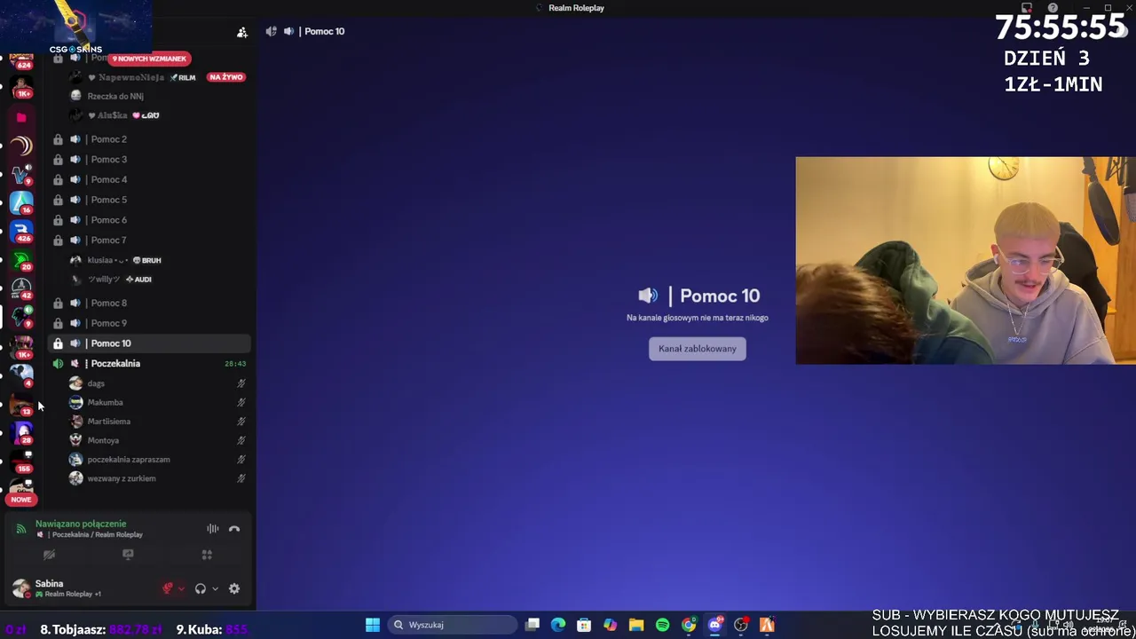Screen dimensions: 1136x639
Task: Click the 9 nowych wzmianek pill
Action: pyautogui.click(x=149, y=59)
